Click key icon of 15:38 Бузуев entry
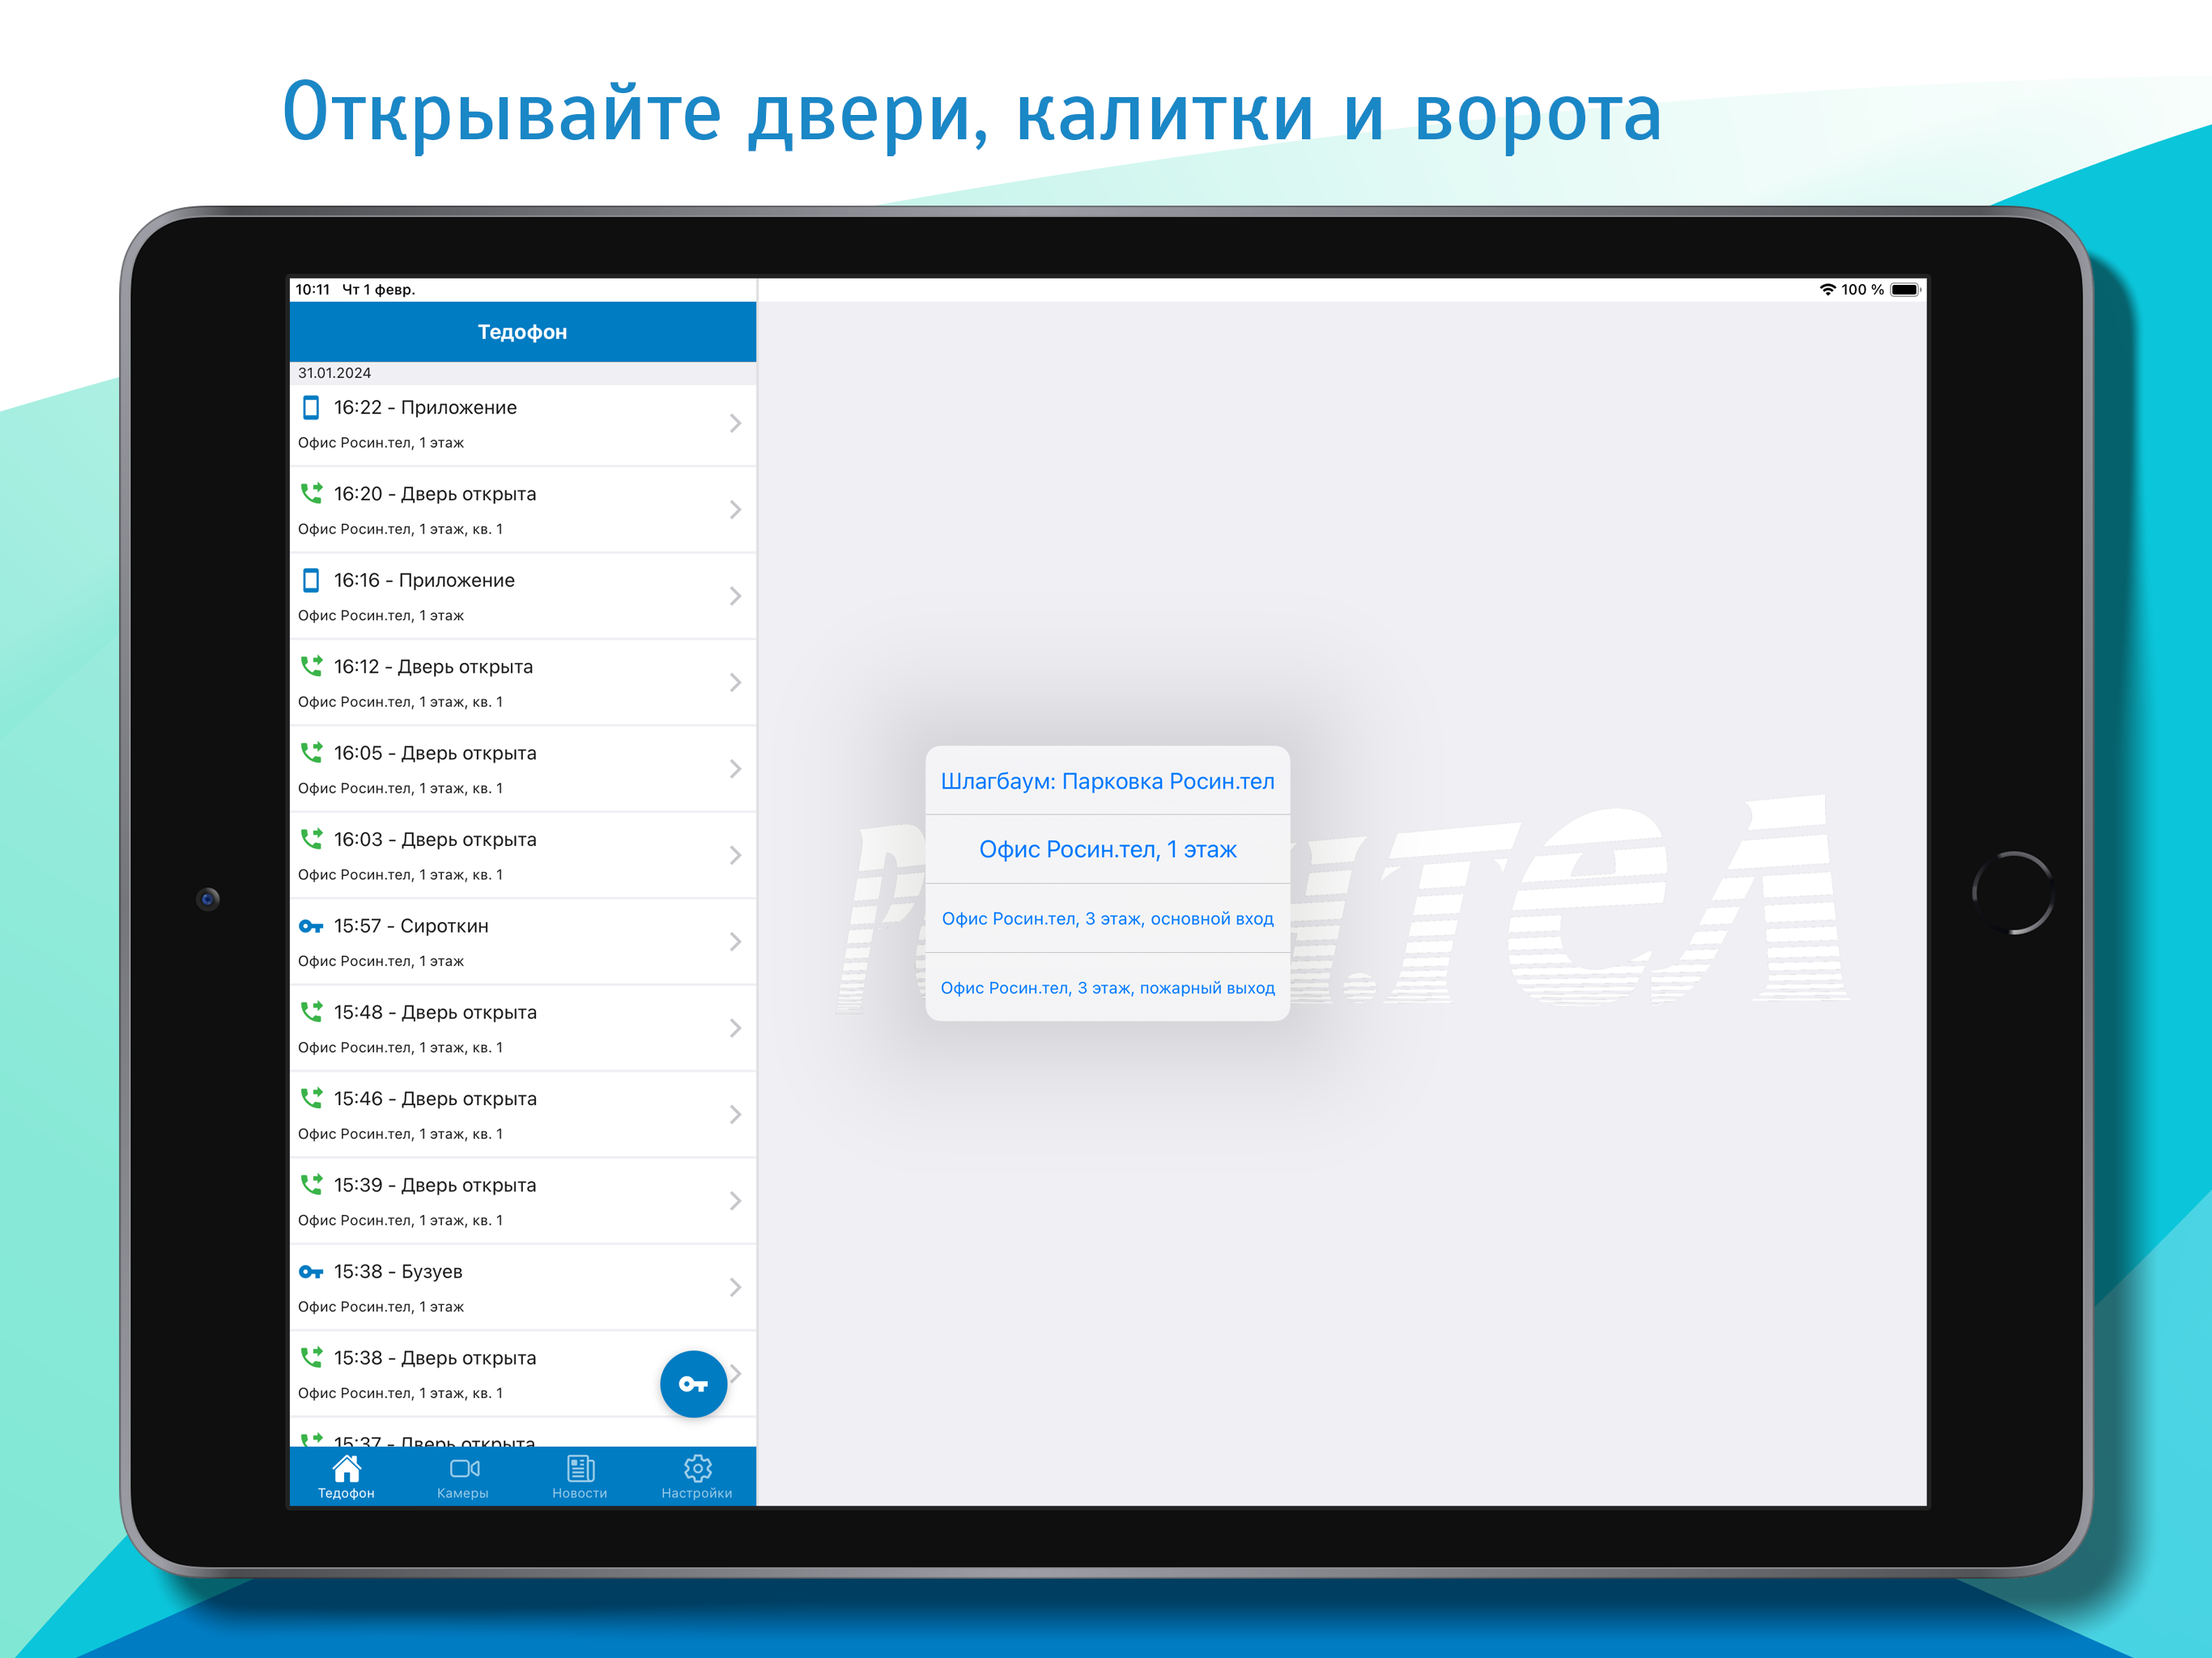This screenshot has height=1658, width=2212. pos(311,1272)
